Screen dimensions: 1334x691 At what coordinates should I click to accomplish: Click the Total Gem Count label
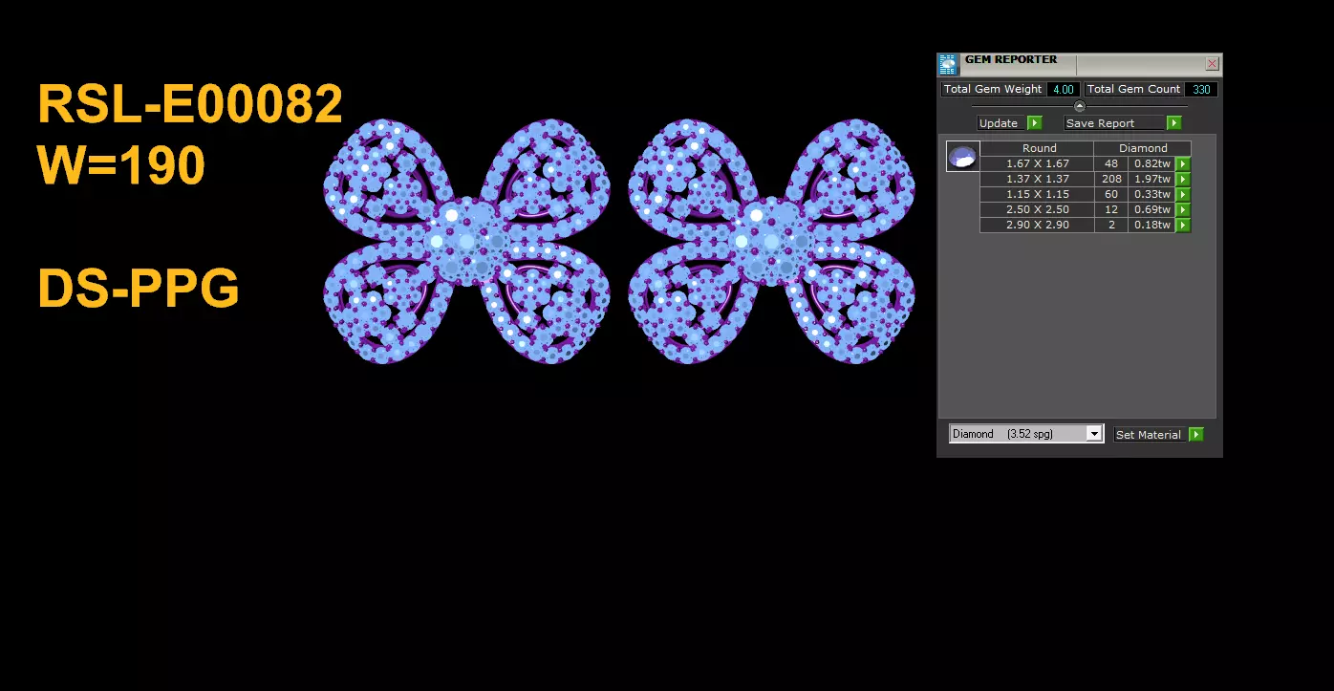(1134, 89)
